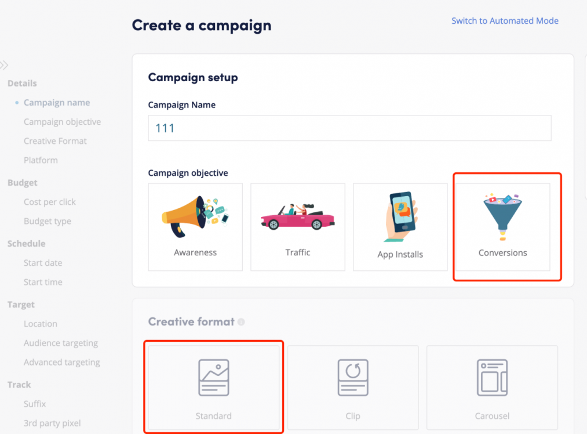The width and height of the screenshot is (587, 434).
Task: Click the Campaign Name text field
Action: pyautogui.click(x=349, y=128)
